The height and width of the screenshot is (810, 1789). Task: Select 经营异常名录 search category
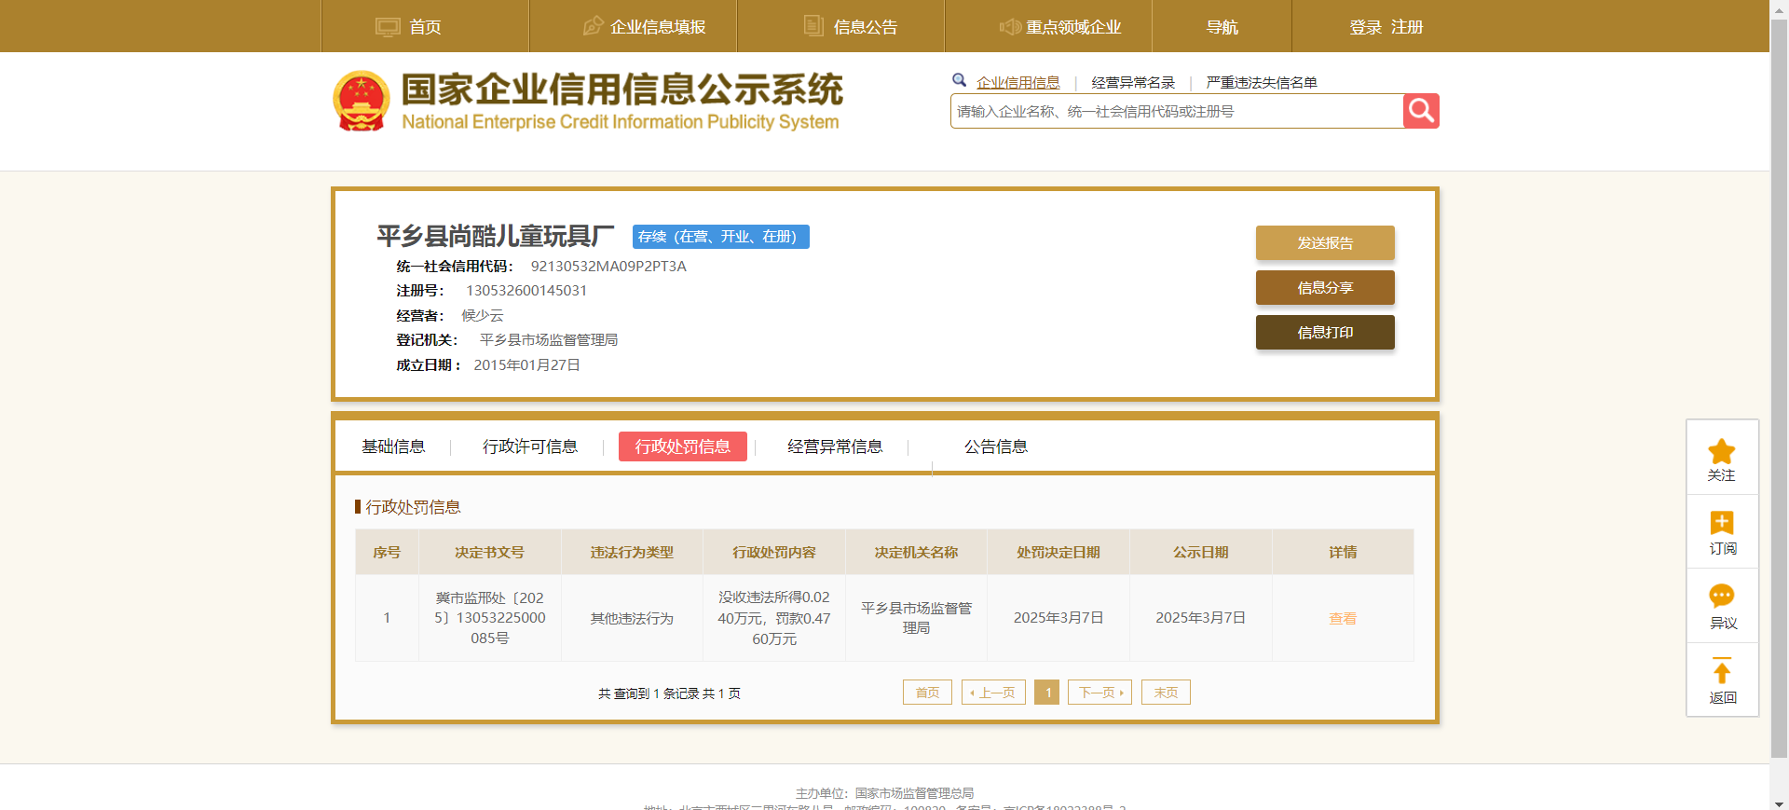(x=1132, y=83)
